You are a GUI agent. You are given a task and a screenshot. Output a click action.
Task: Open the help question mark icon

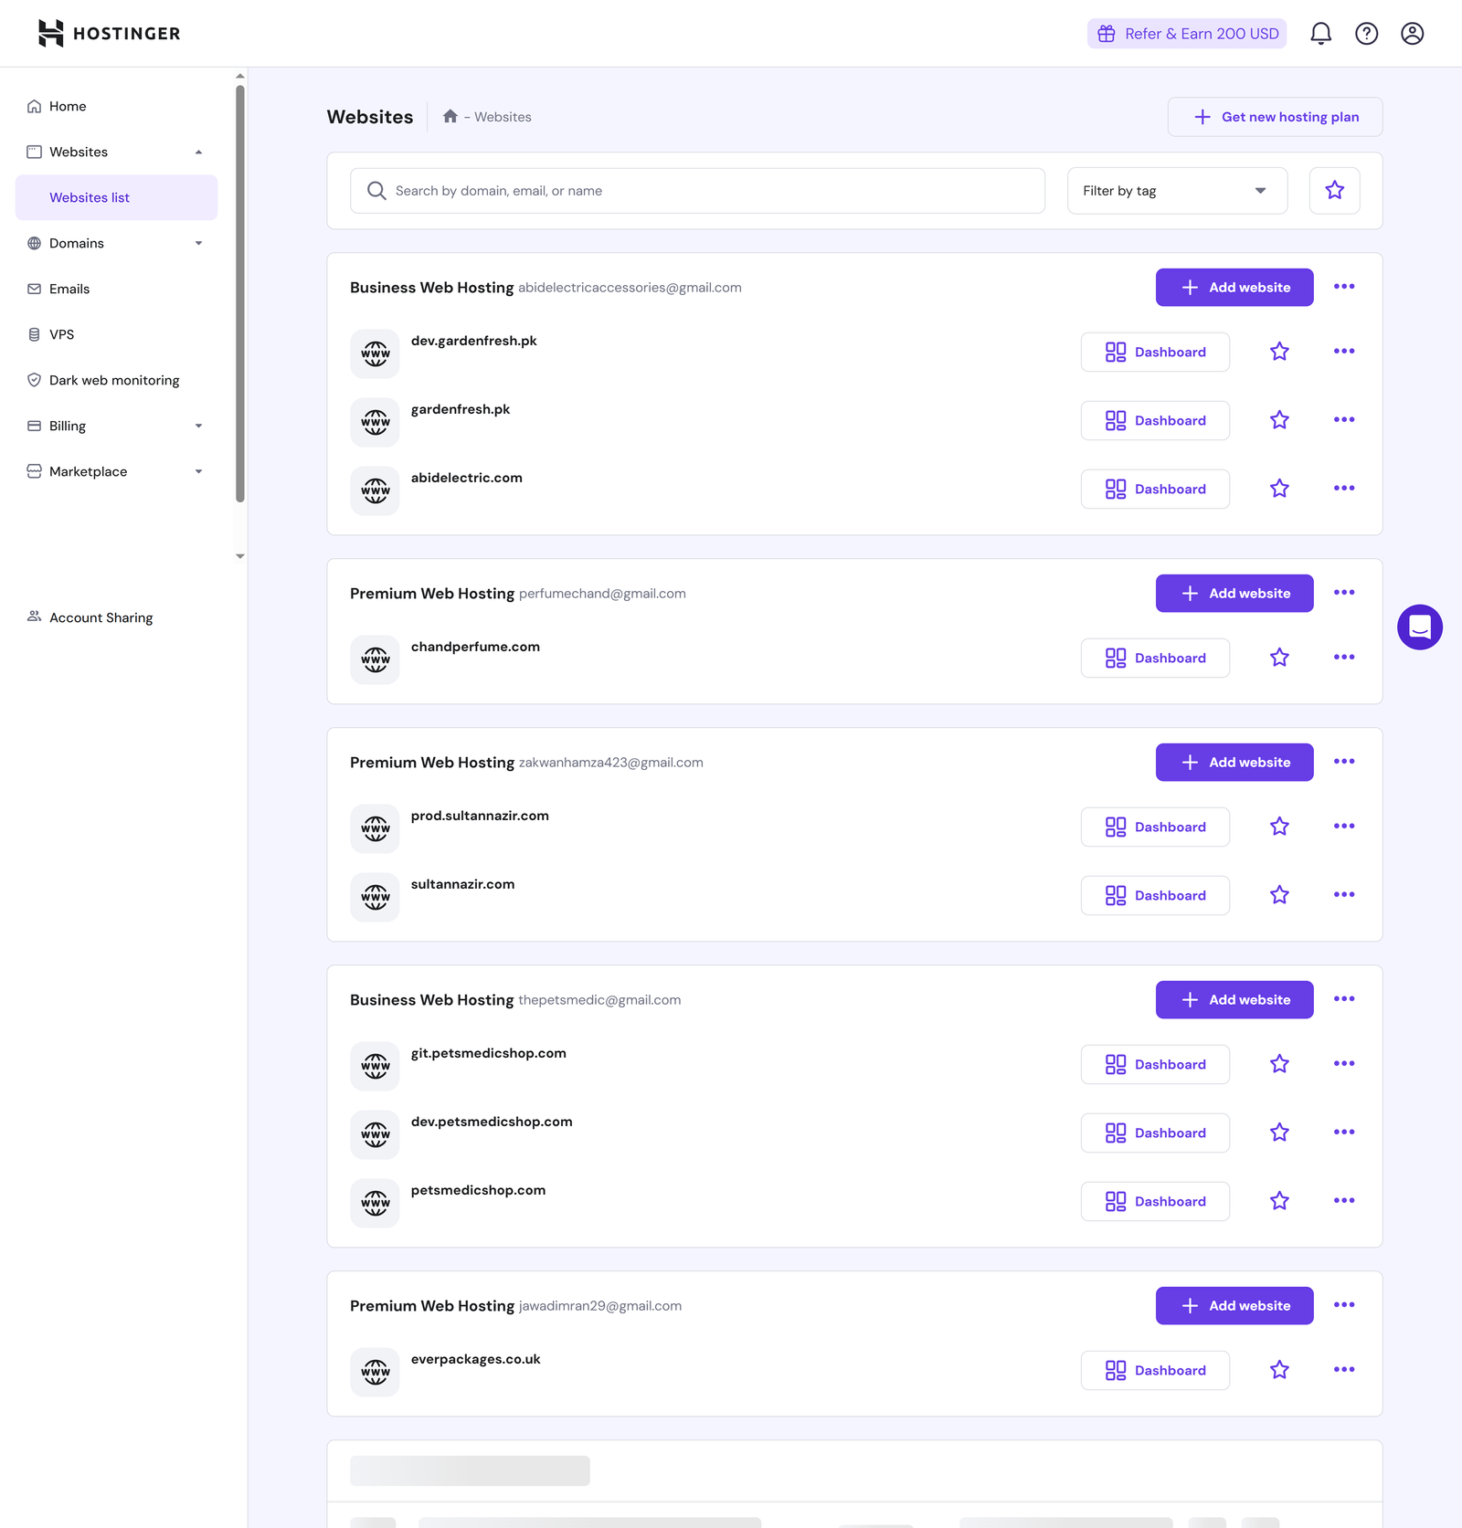click(x=1366, y=34)
